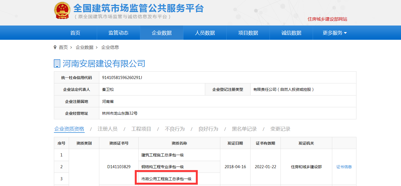Click the company name 河南安居建设有限公司
The width and height of the screenshot is (401, 186).
point(104,64)
